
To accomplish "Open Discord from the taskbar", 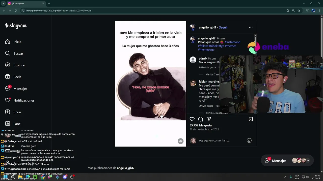I will (x=65, y=177).
